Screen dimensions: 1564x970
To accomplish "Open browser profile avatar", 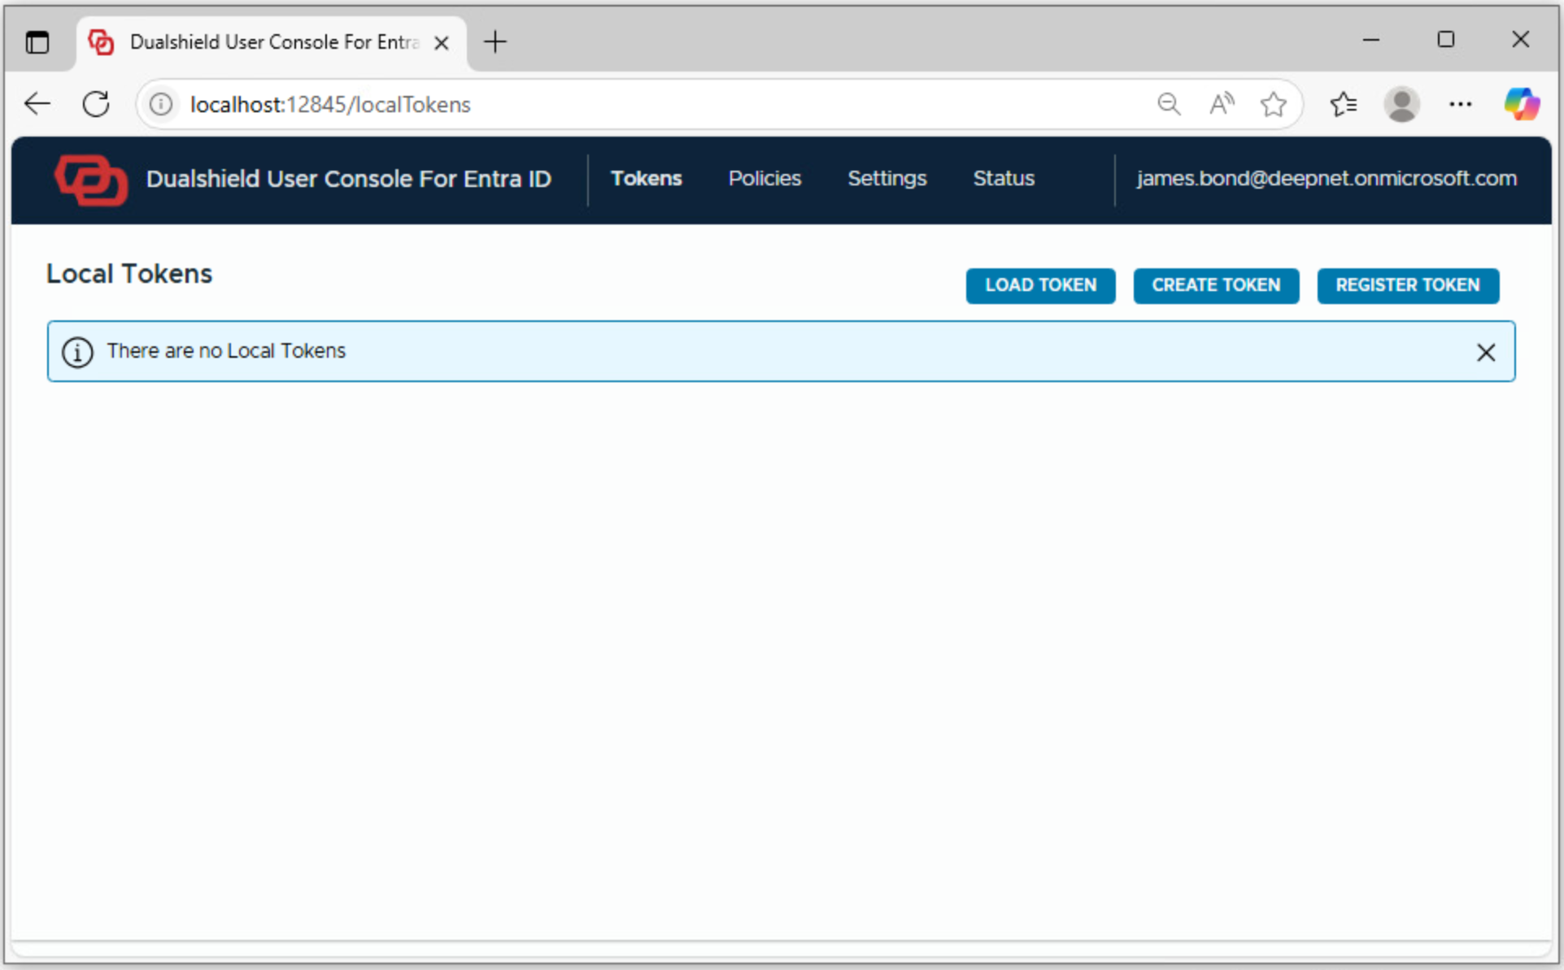I will pos(1401,104).
